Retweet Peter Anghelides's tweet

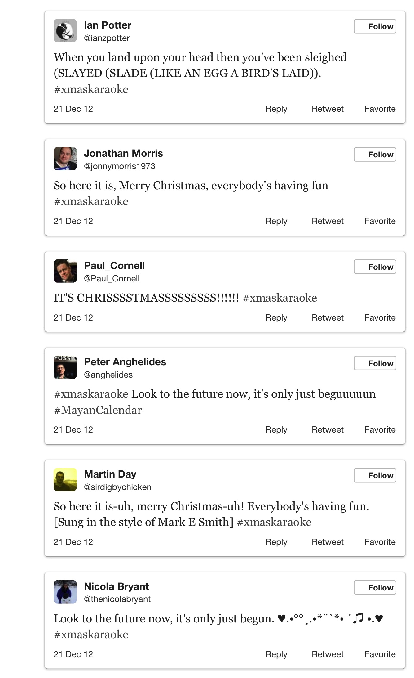pos(327,430)
